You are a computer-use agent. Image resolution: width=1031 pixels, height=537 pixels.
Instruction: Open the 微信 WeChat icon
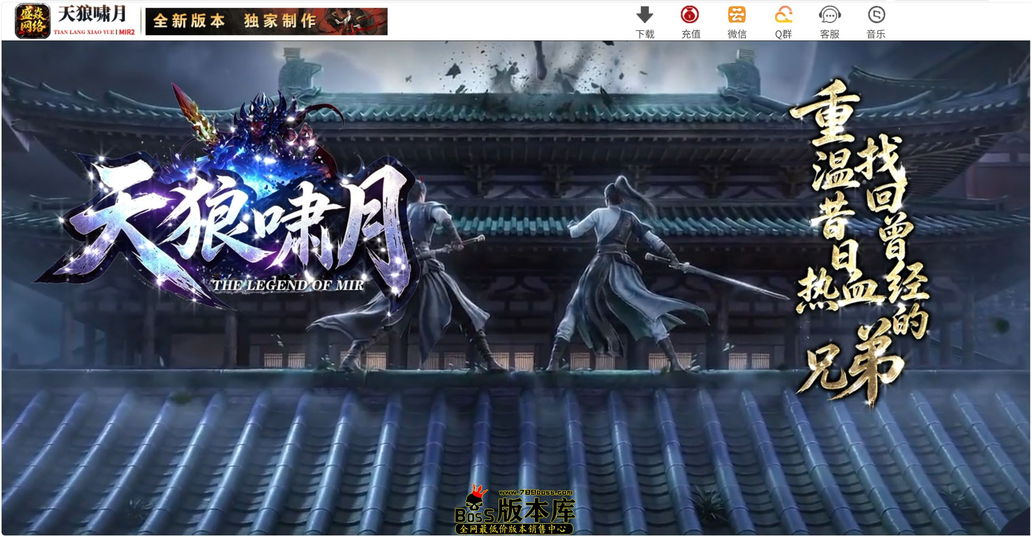click(737, 15)
